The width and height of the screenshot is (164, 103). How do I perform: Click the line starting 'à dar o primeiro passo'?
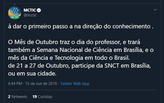(x=81, y=26)
